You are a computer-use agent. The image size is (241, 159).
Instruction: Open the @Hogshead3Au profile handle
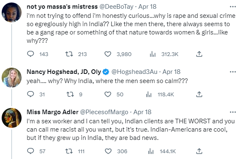[134, 72]
